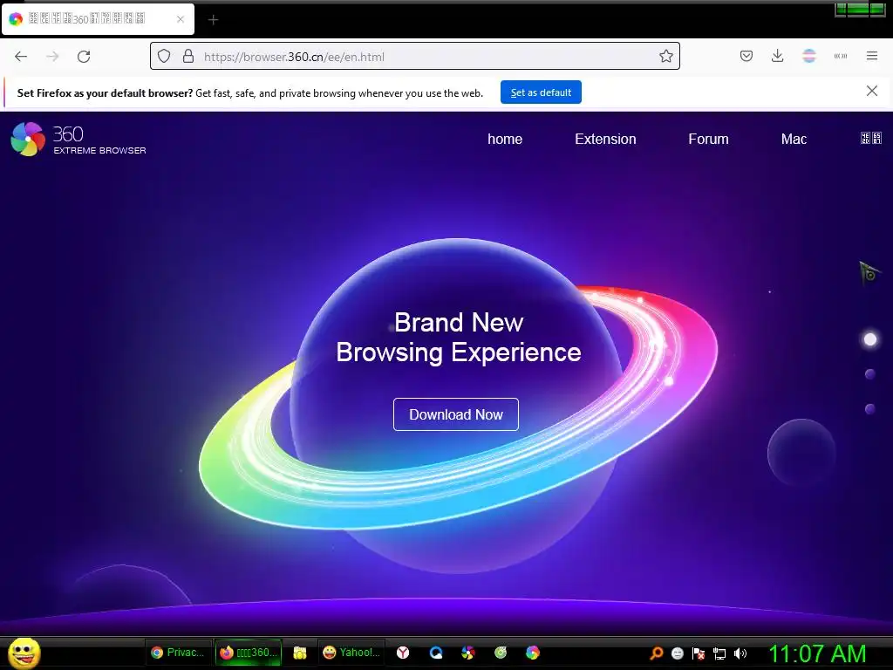This screenshot has height=670, width=893.
Task: Click the 360 Extreme Browser logo
Action: (78, 139)
